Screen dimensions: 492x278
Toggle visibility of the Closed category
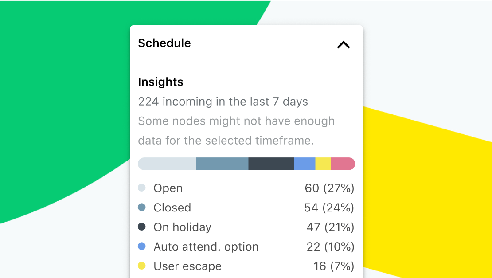pyautogui.click(x=142, y=208)
